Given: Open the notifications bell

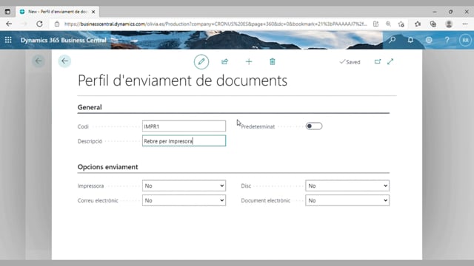Looking at the screenshot, I should pos(410,40).
